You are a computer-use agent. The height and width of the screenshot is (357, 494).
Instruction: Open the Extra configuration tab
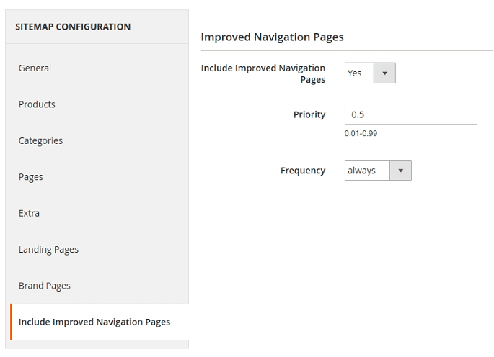click(29, 213)
